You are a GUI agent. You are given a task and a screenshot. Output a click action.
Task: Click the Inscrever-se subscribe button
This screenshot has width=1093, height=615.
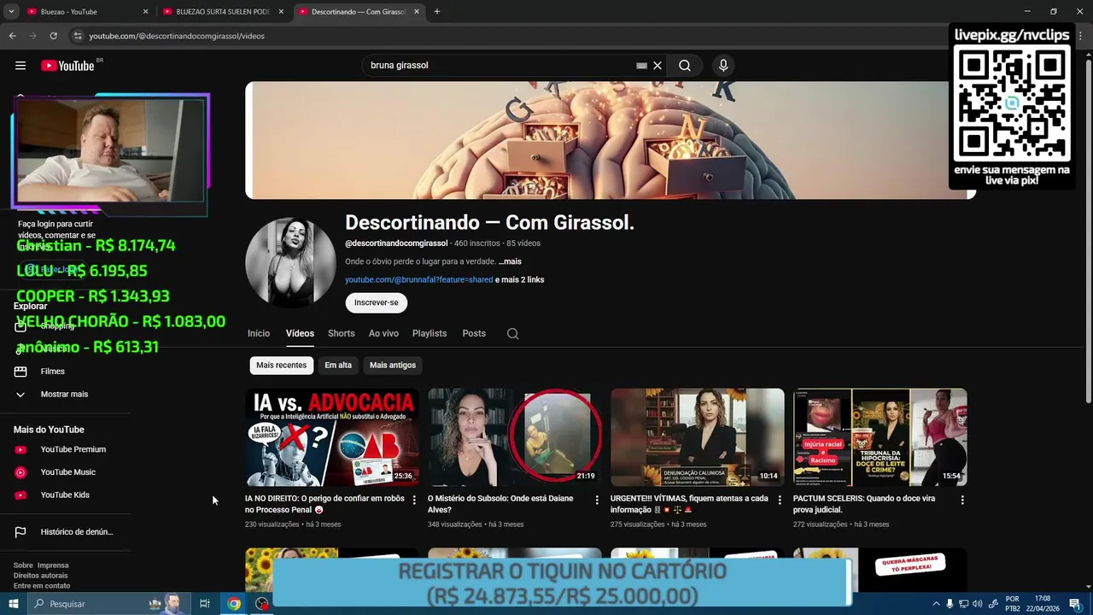(x=377, y=302)
